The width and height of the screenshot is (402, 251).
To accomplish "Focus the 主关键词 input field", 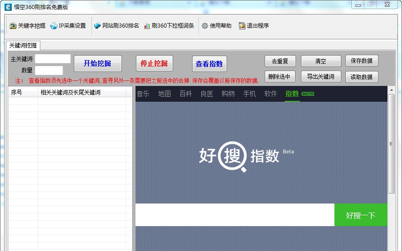I will (x=53, y=59).
